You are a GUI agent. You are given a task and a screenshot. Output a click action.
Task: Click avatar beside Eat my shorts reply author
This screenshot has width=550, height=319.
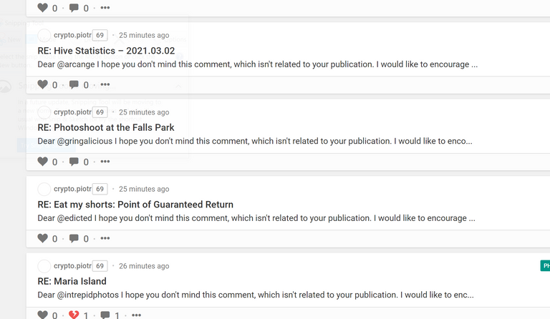[x=44, y=189]
